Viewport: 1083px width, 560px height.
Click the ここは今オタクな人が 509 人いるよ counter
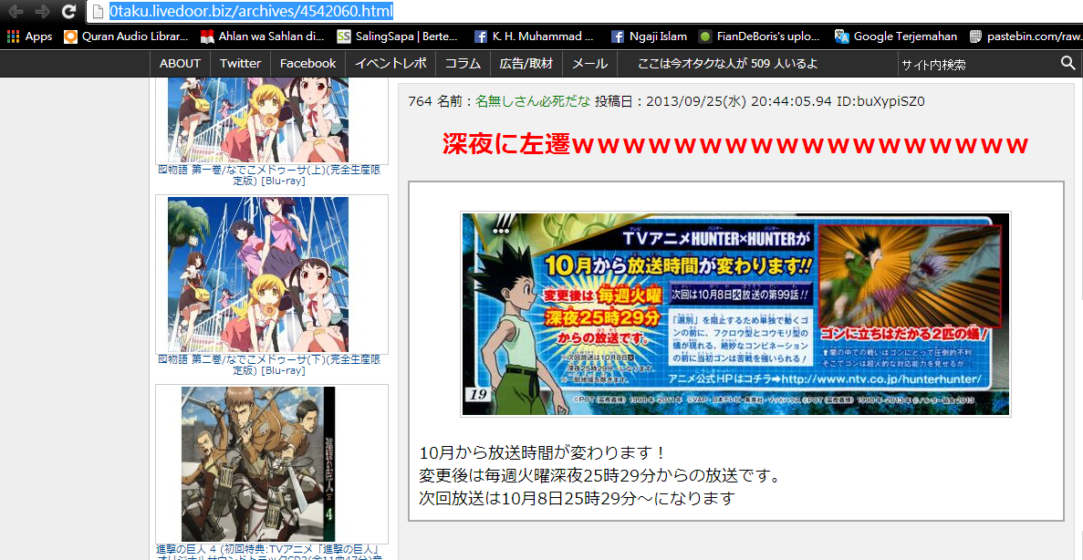(x=728, y=64)
